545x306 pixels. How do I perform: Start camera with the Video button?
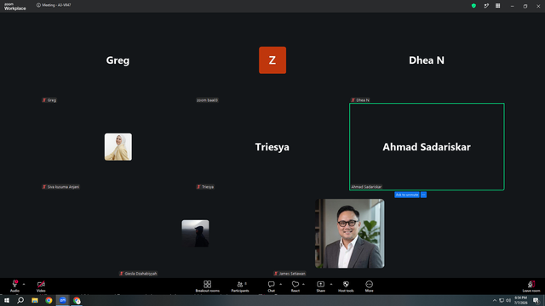point(41,286)
